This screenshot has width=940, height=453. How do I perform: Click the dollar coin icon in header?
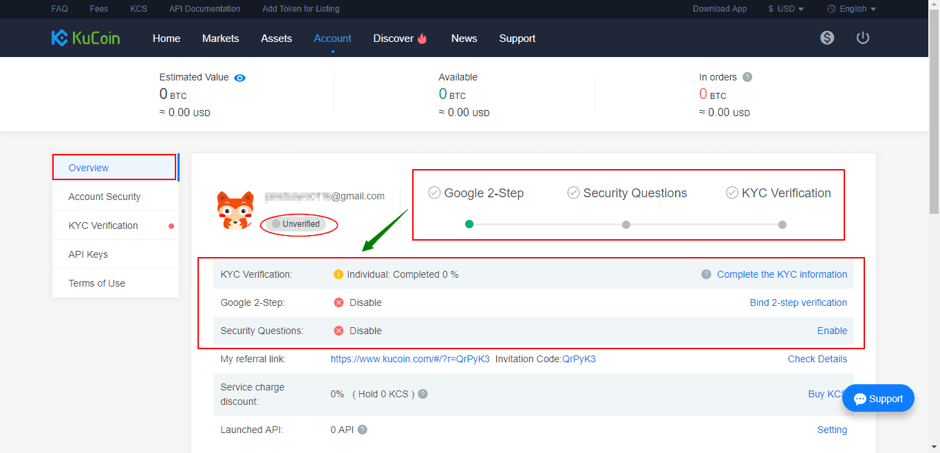(x=827, y=38)
